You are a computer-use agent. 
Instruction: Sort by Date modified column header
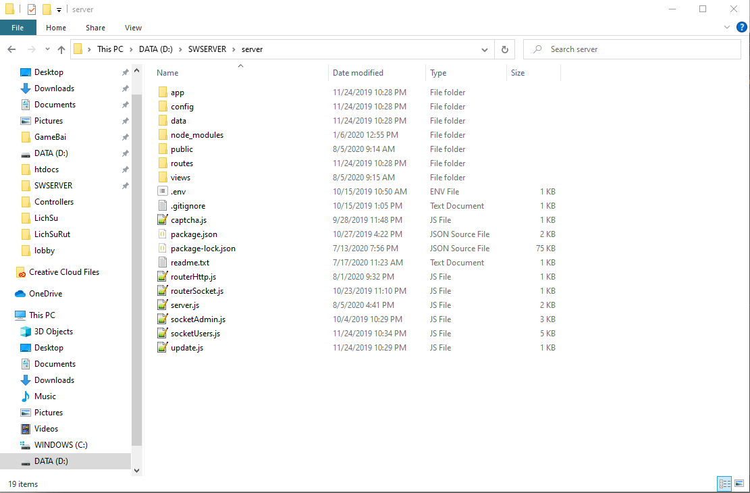358,73
